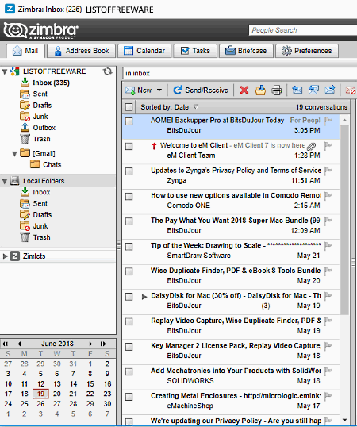Check the SOLIDWORKS message checkbox
The image size is (357, 427).
[x=129, y=371]
